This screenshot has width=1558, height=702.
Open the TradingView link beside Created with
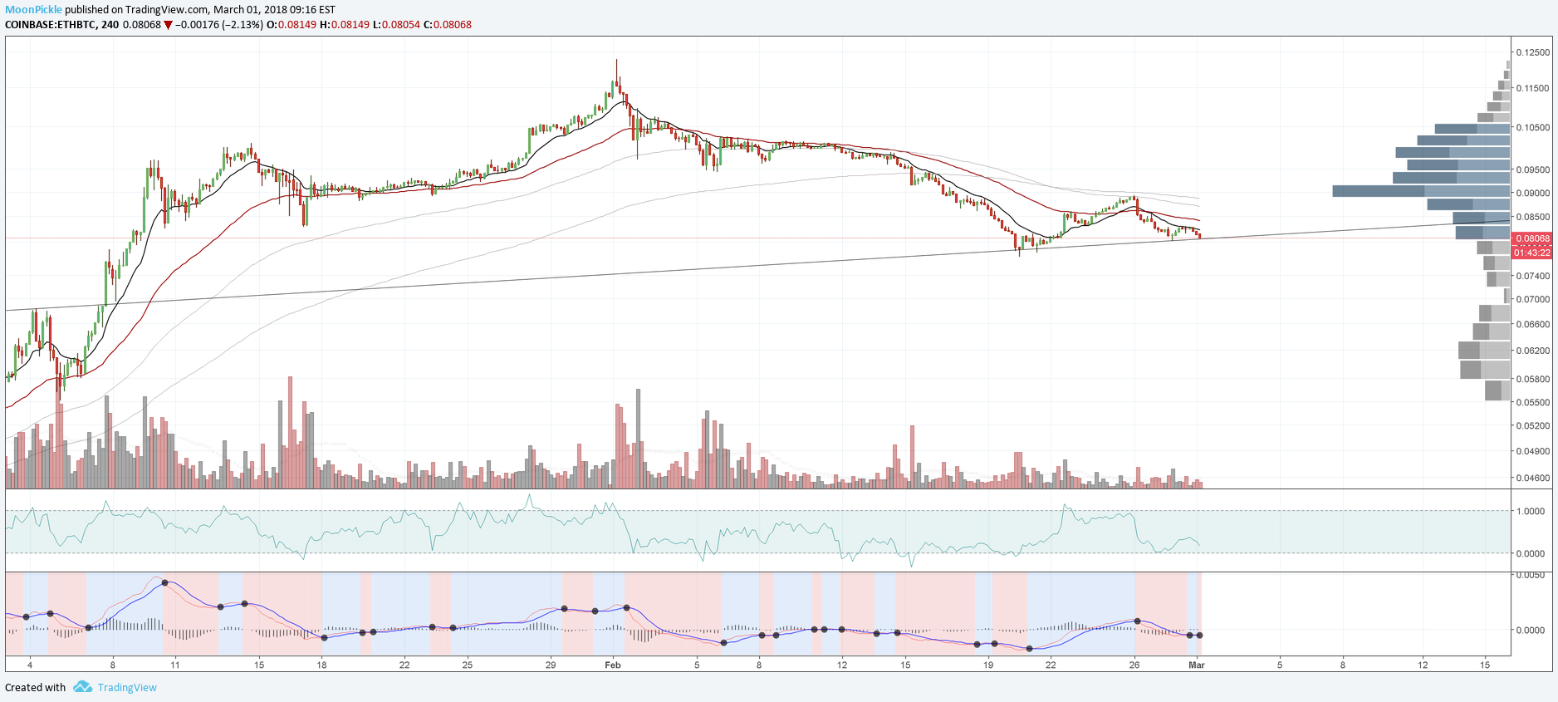(x=127, y=688)
